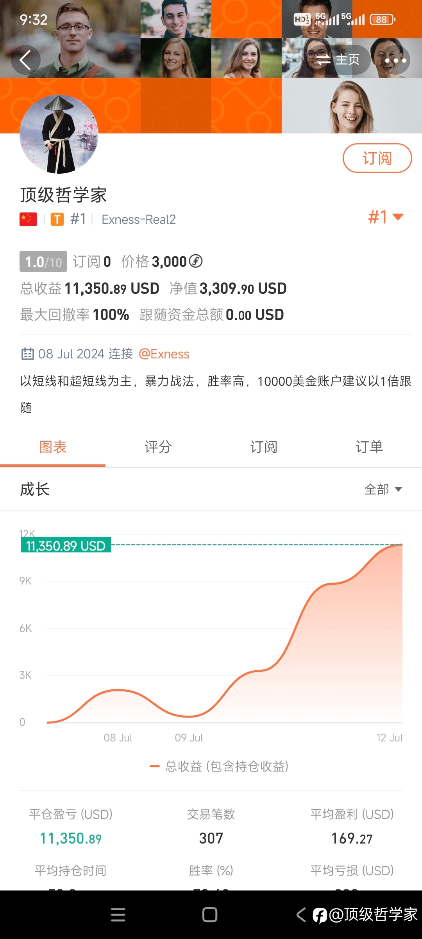This screenshot has width=422, height=939.
Task: Expand the #1 account dropdown
Action: coord(386,217)
